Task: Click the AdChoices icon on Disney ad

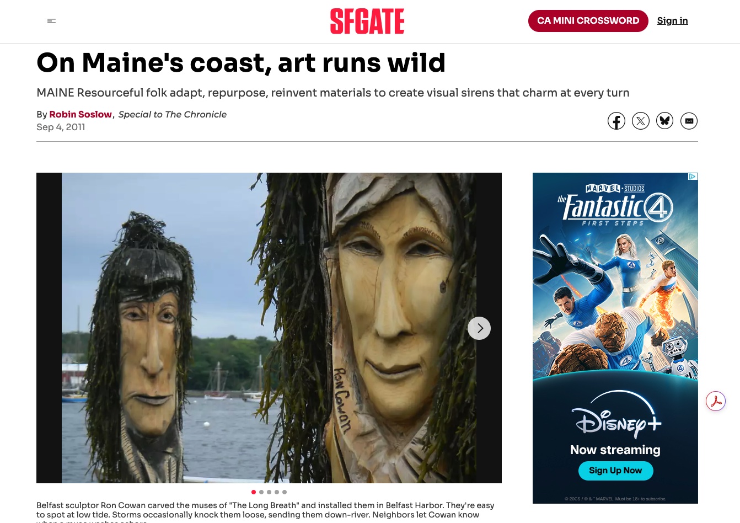Action: [693, 177]
